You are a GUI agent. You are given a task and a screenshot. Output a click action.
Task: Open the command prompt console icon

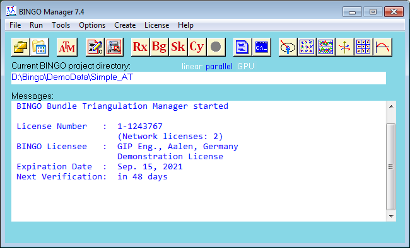pyautogui.click(x=262, y=47)
